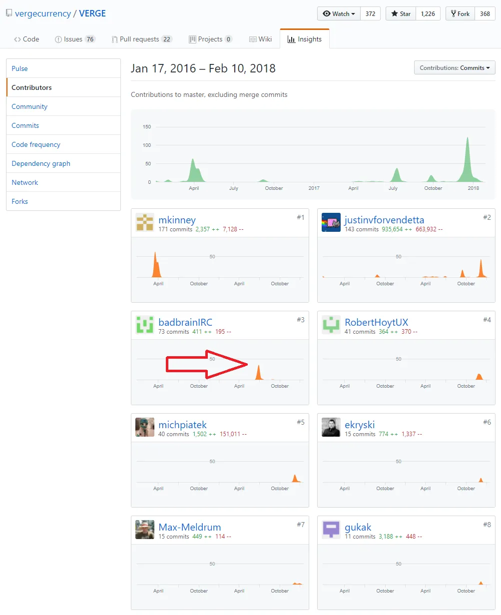Viewport: 501px width, 615px height.
Task: Click justinvforvendetta's avatar image
Action: click(x=331, y=222)
